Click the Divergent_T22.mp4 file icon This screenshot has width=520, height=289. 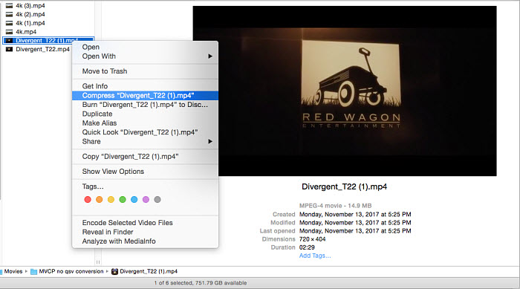(x=9, y=49)
